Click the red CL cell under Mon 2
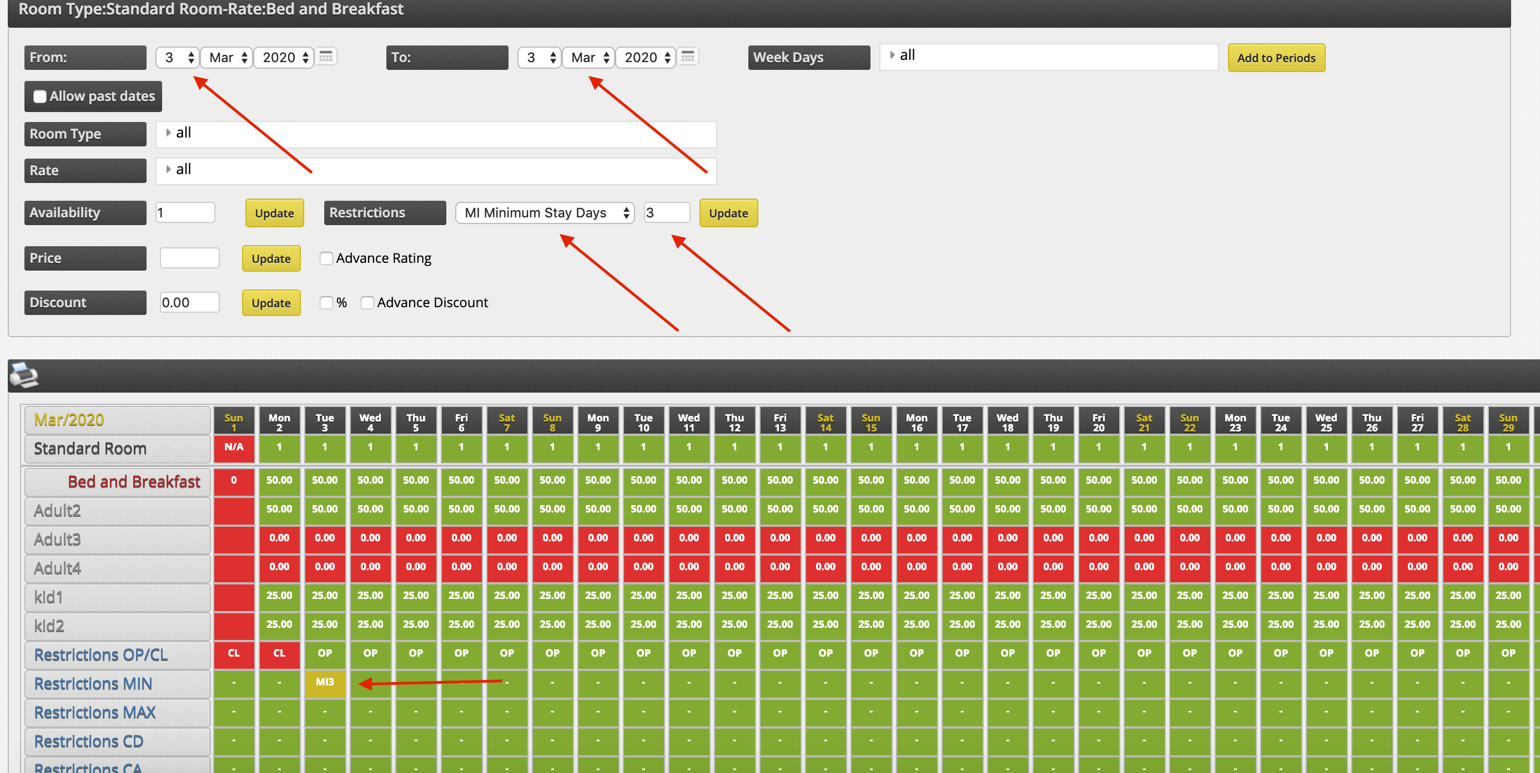 [x=279, y=654]
